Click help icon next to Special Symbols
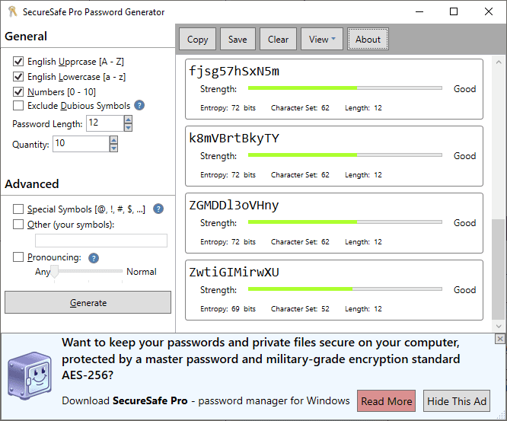The image size is (507, 421). [x=158, y=209]
